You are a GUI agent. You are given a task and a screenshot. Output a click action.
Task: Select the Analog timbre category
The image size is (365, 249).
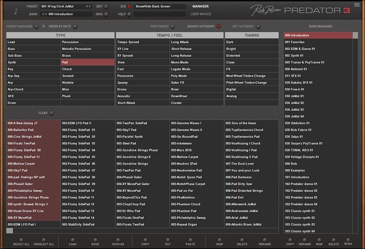[x=252, y=96]
